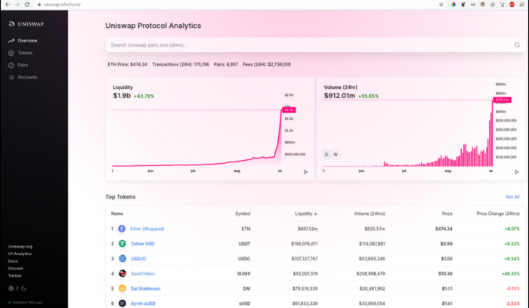The height and width of the screenshot is (308, 529).
Task: Click browser forward arrow
Action: [17, 5]
